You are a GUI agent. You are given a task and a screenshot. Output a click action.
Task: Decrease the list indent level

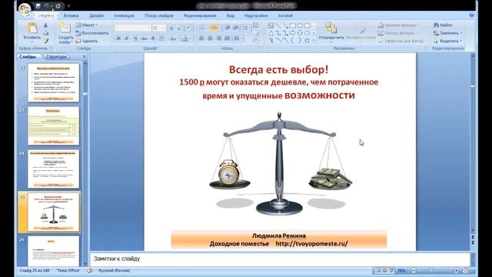[228, 28]
